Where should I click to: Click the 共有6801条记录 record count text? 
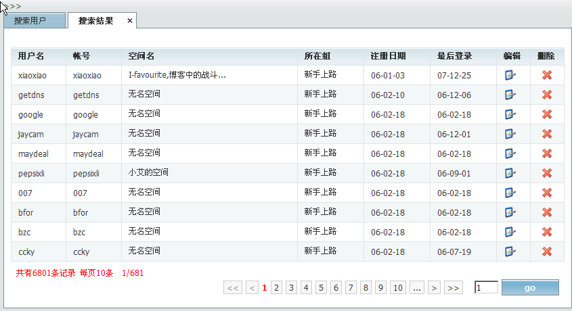tap(45, 272)
